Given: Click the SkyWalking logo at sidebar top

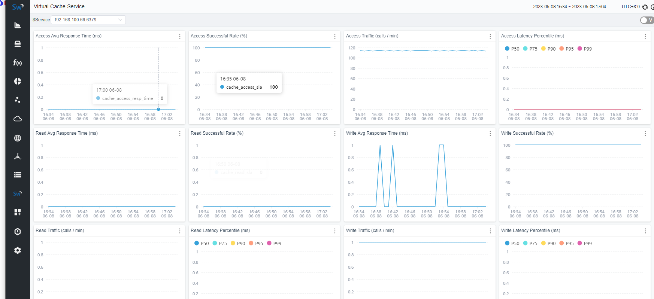Looking at the screenshot, I should click(x=18, y=7).
